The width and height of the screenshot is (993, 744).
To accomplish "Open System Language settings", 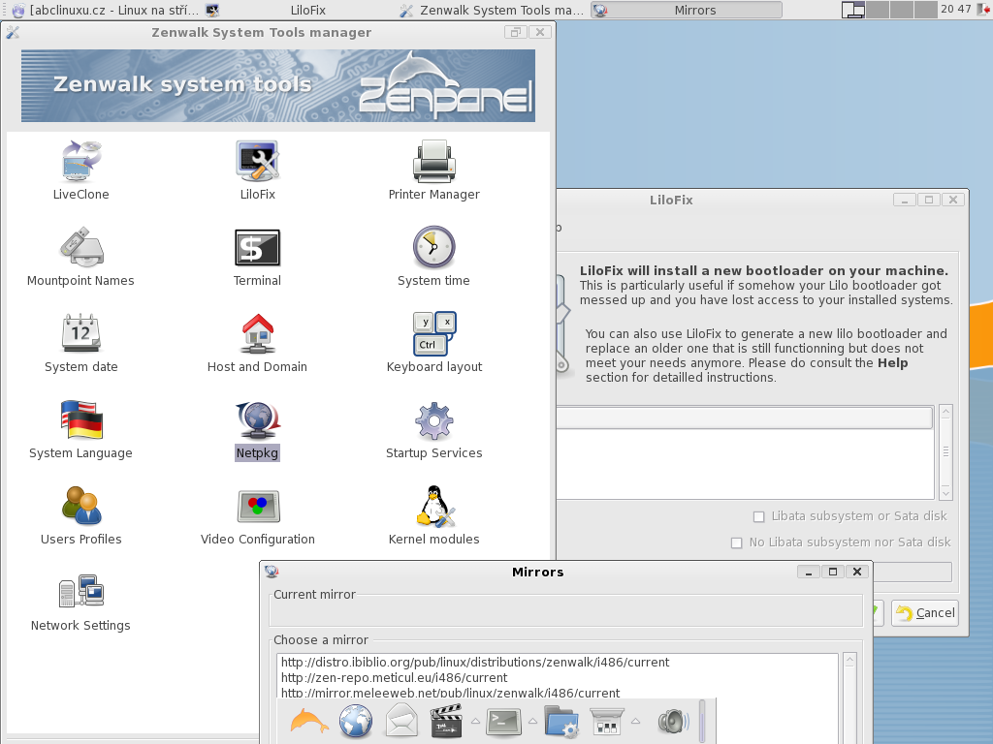I will 81,429.
